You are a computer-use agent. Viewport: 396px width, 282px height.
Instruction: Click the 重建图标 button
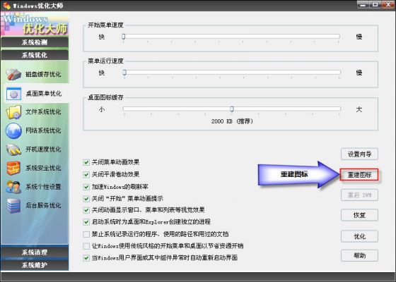click(359, 175)
